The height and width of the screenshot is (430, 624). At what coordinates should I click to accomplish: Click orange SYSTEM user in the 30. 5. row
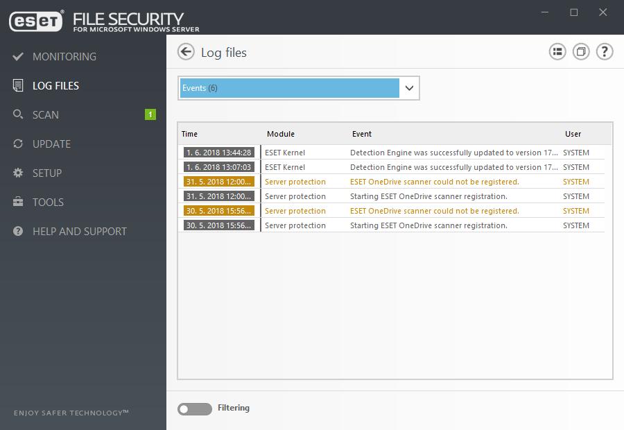(x=576, y=211)
